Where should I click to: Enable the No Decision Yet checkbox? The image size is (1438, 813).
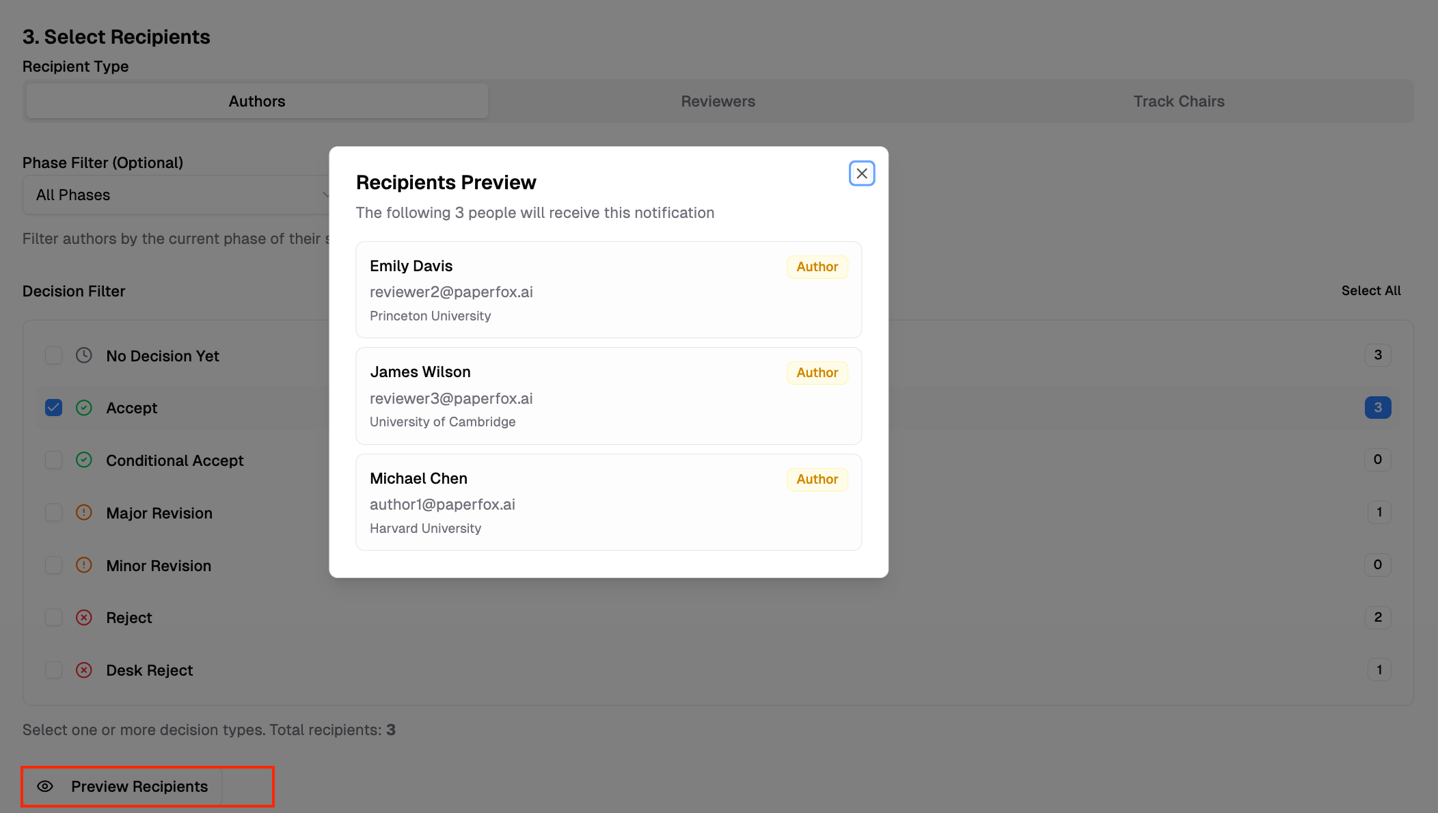pyautogui.click(x=53, y=355)
